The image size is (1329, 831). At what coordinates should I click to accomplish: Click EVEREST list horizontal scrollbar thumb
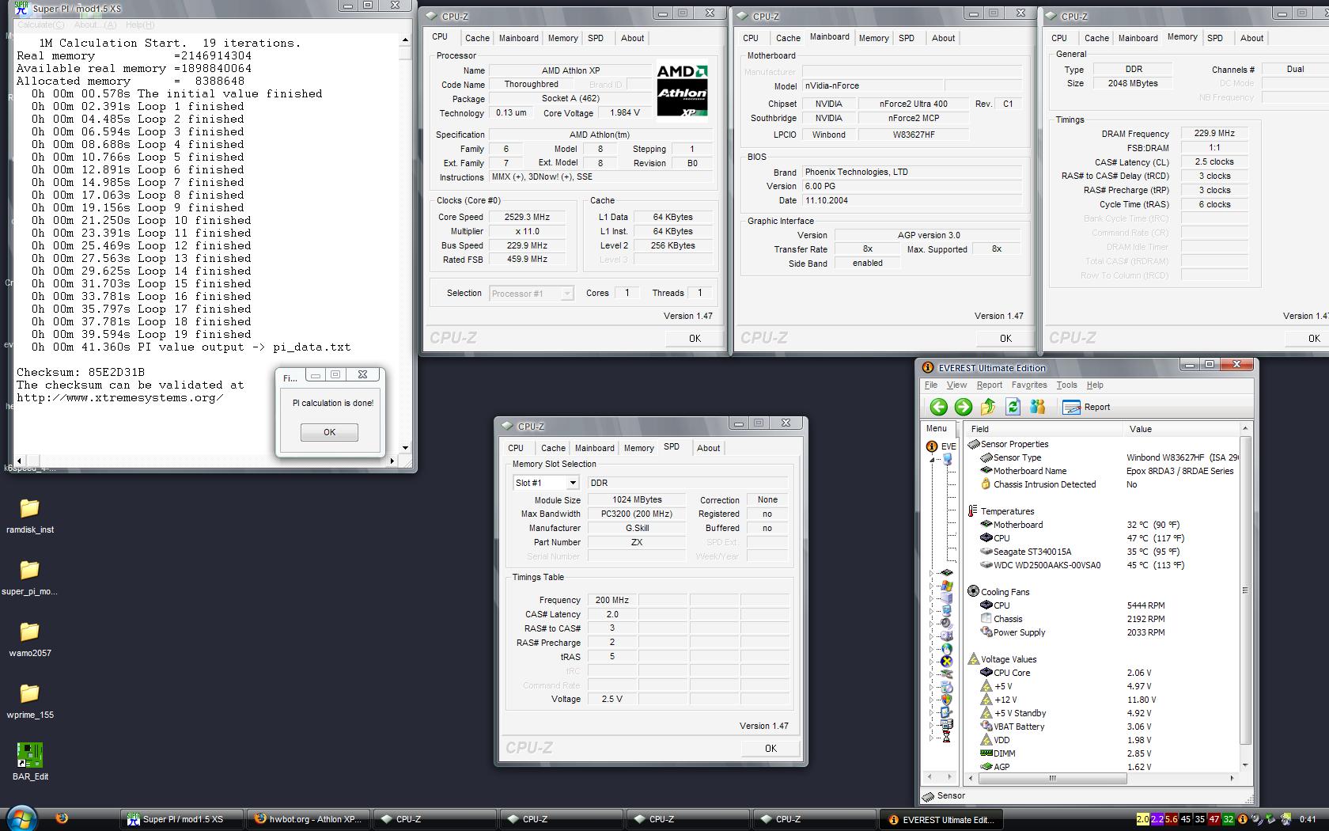(x=1052, y=778)
